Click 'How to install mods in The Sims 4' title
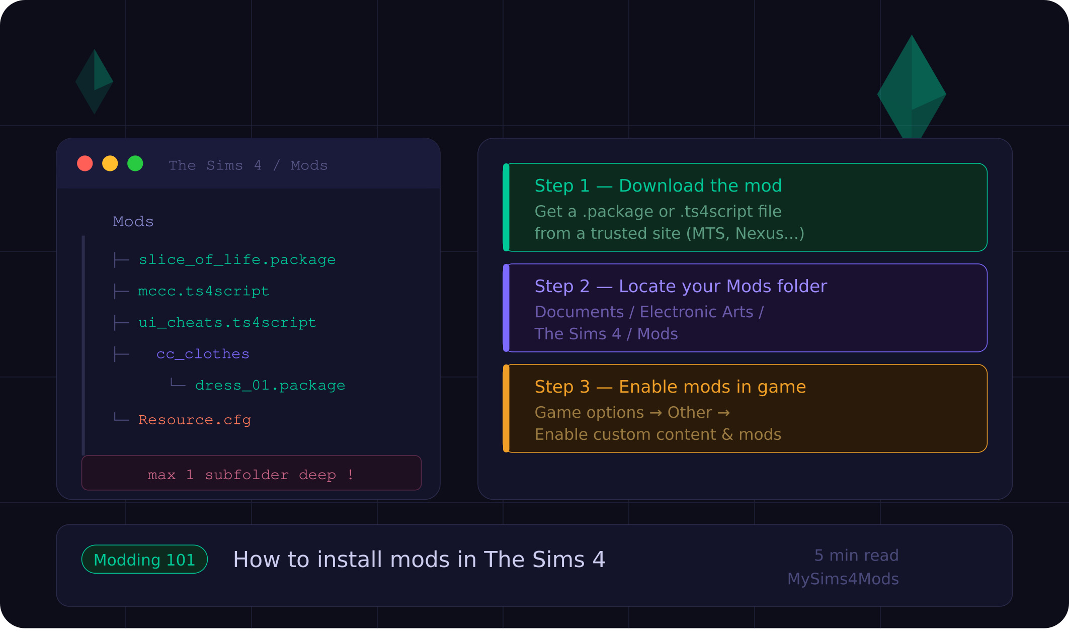1069x644 pixels. 419,560
